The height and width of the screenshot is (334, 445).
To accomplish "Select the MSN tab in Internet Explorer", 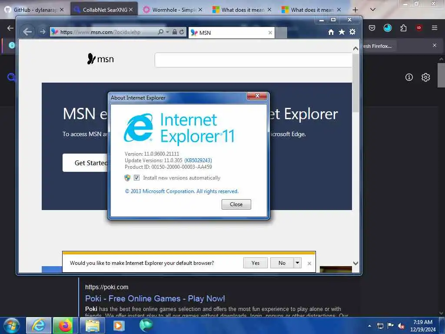I will pos(231,33).
